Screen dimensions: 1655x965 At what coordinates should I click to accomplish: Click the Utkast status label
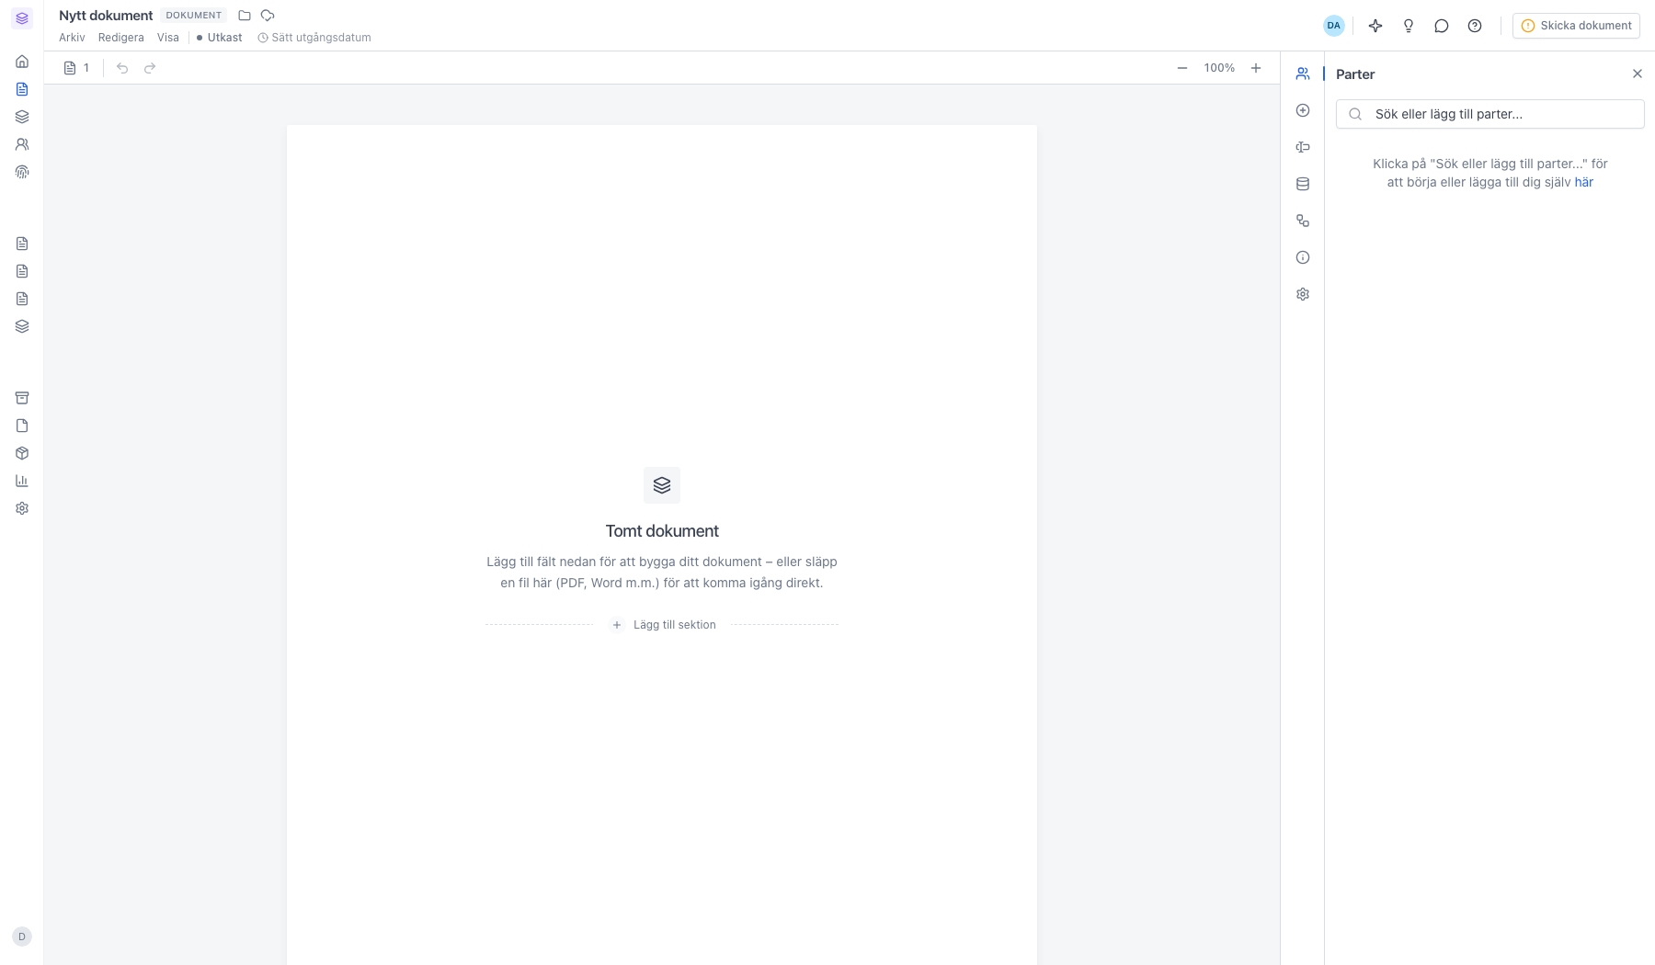(220, 38)
